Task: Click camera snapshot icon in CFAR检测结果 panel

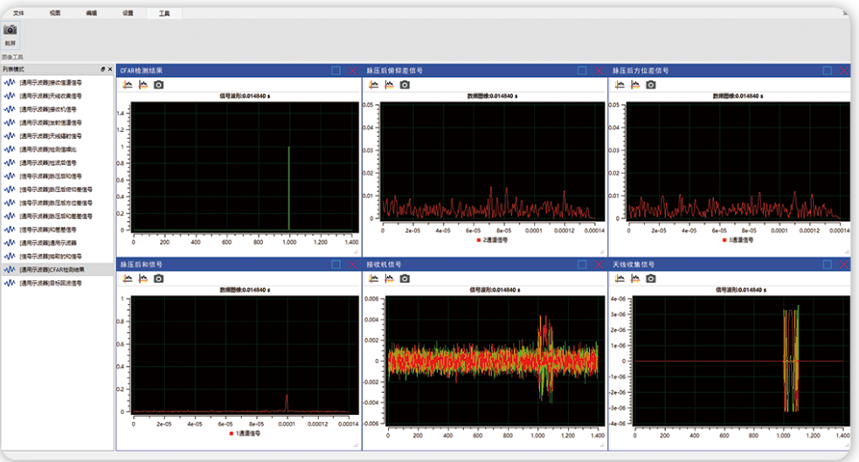Action: tap(158, 85)
